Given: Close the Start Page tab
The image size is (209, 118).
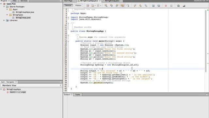Looking at the screenshot, I should tap(75, 1).
